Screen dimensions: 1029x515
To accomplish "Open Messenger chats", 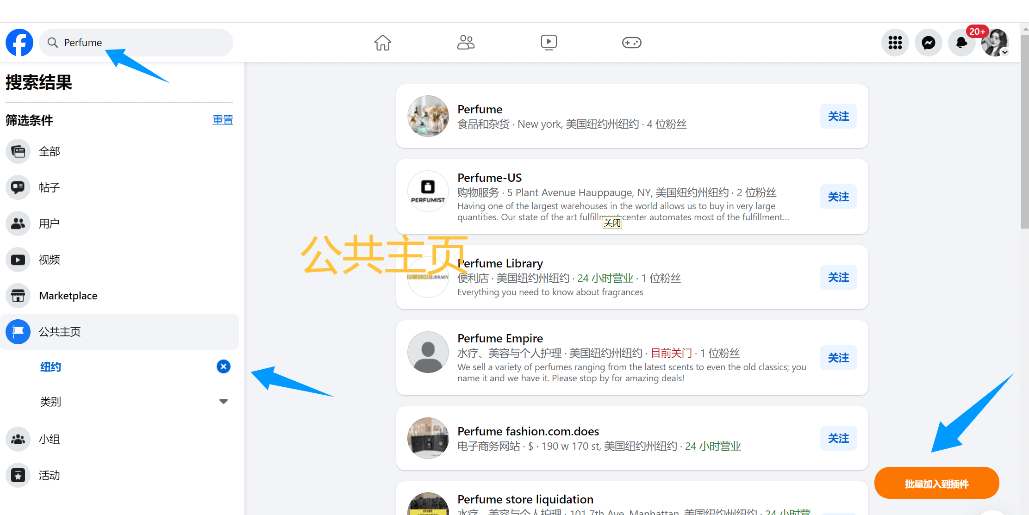I will click(929, 43).
